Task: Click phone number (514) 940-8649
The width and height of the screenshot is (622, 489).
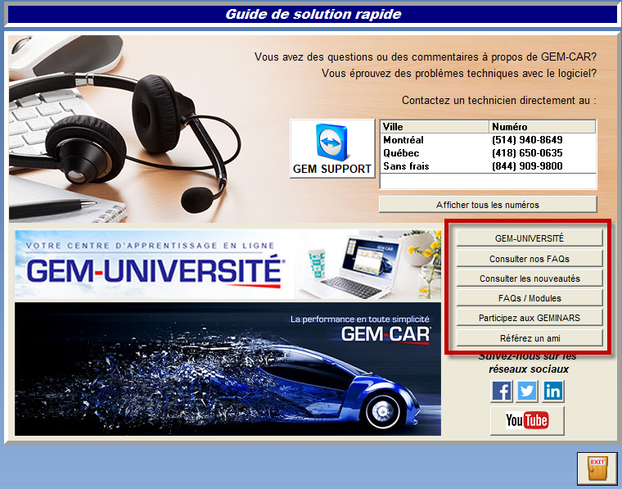Action: pyautogui.click(x=527, y=140)
